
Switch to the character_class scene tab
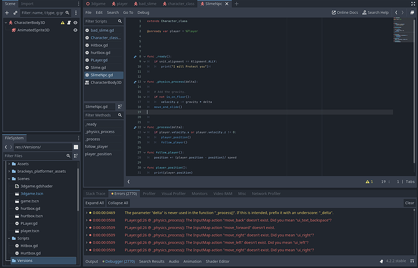point(178,4)
